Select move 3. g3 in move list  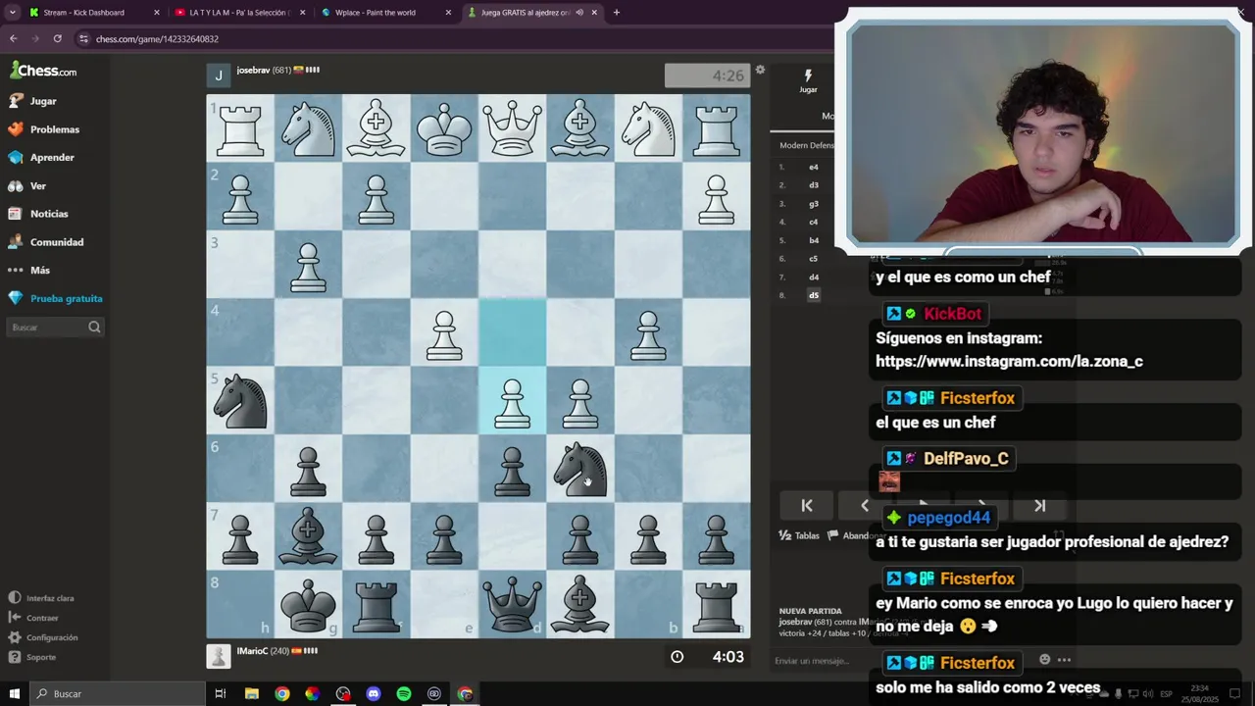814,204
